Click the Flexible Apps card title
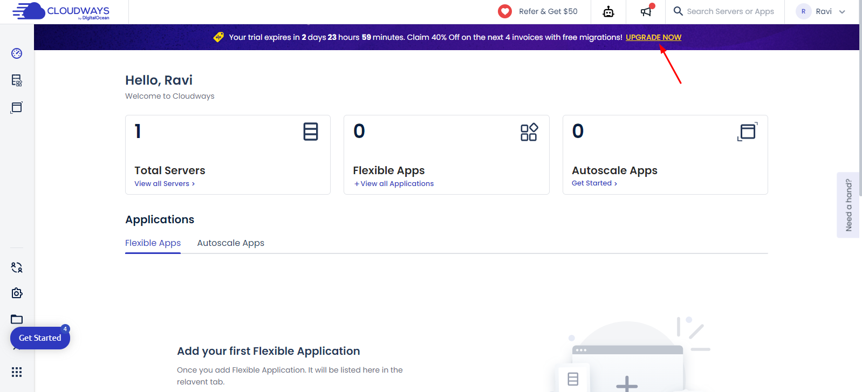This screenshot has height=392, width=862. pyautogui.click(x=389, y=170)
